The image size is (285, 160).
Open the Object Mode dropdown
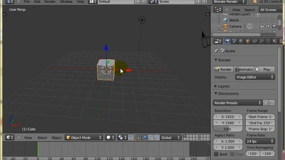coord(84,138)
